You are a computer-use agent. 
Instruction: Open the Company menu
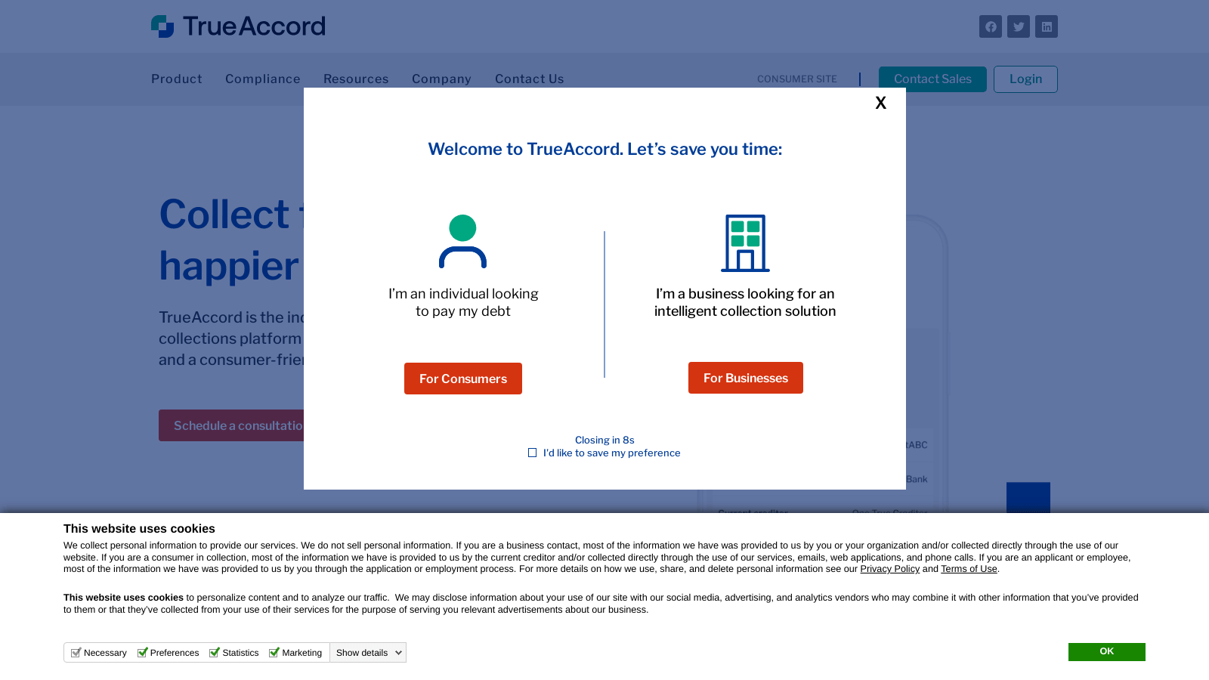[x=441, y=79]
